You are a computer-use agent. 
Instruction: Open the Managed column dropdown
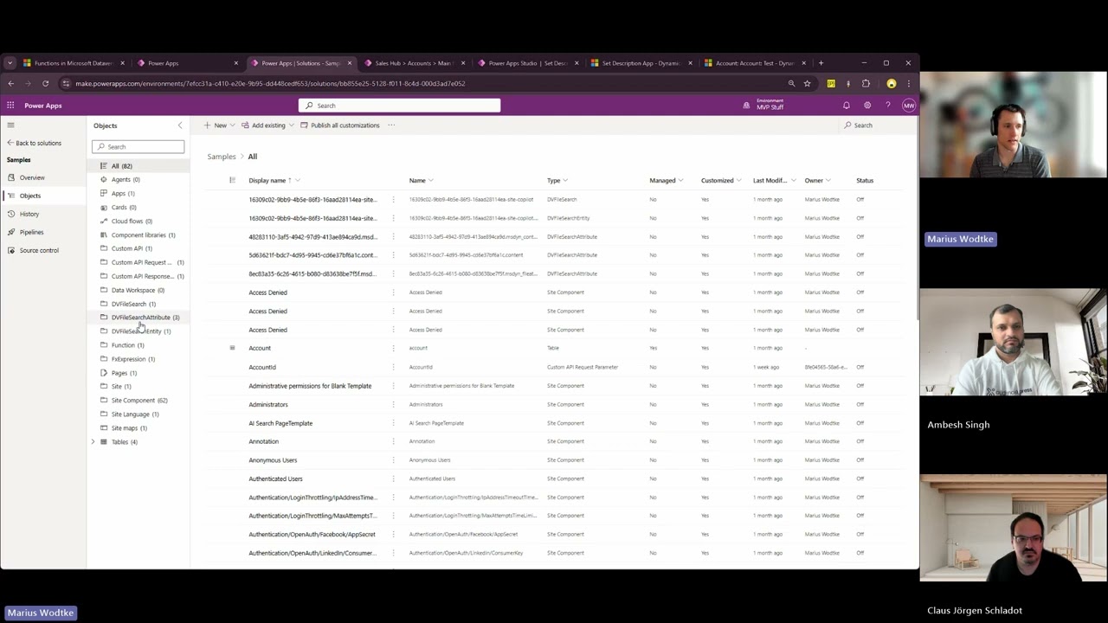[680, 181]
